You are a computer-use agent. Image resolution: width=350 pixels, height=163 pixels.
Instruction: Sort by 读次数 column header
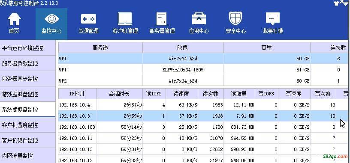pos(211,94)
